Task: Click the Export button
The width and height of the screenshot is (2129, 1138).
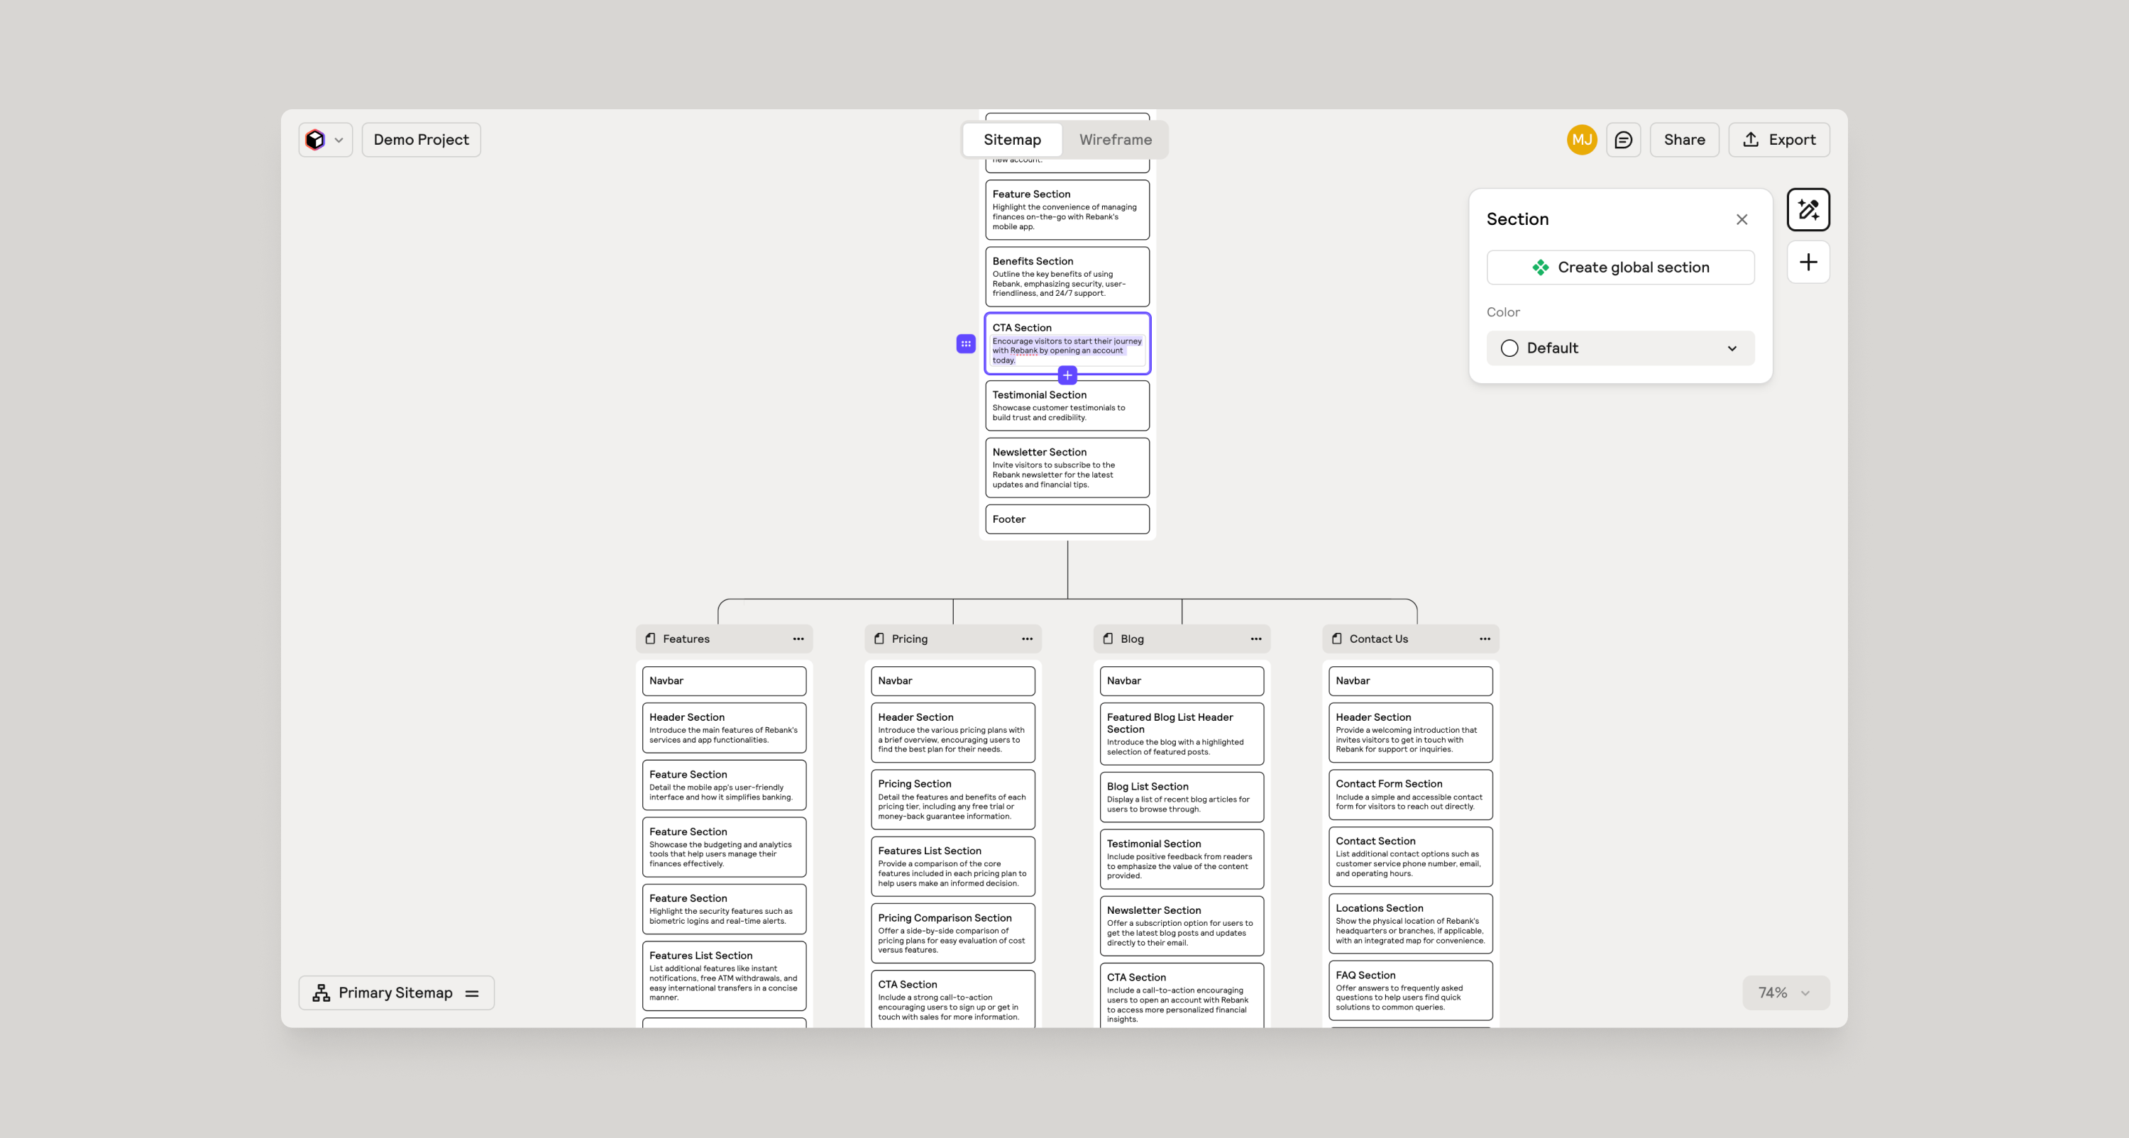Action: tap(1778, 140)
